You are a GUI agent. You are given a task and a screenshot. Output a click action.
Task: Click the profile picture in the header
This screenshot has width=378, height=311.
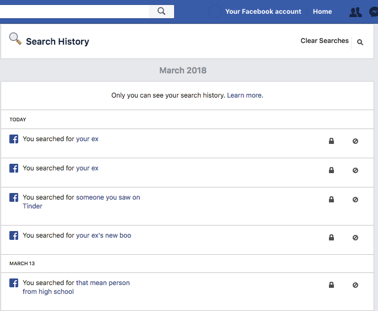point(215,12)
